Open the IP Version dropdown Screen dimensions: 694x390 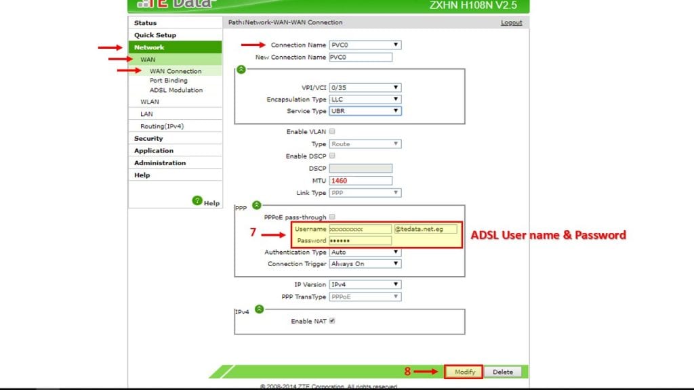tap(396, 284)
